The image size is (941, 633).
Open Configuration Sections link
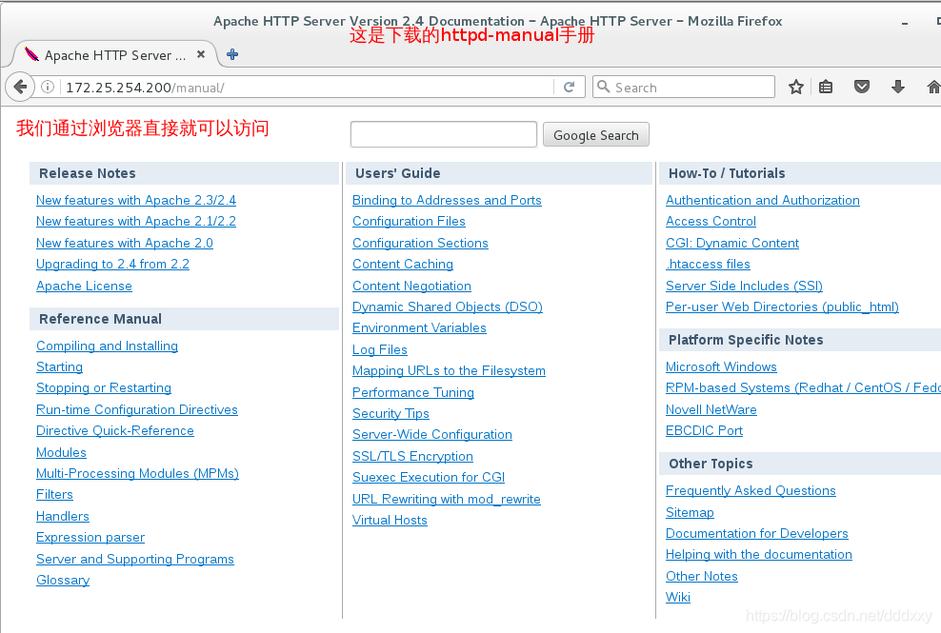(x=420, y=243)
